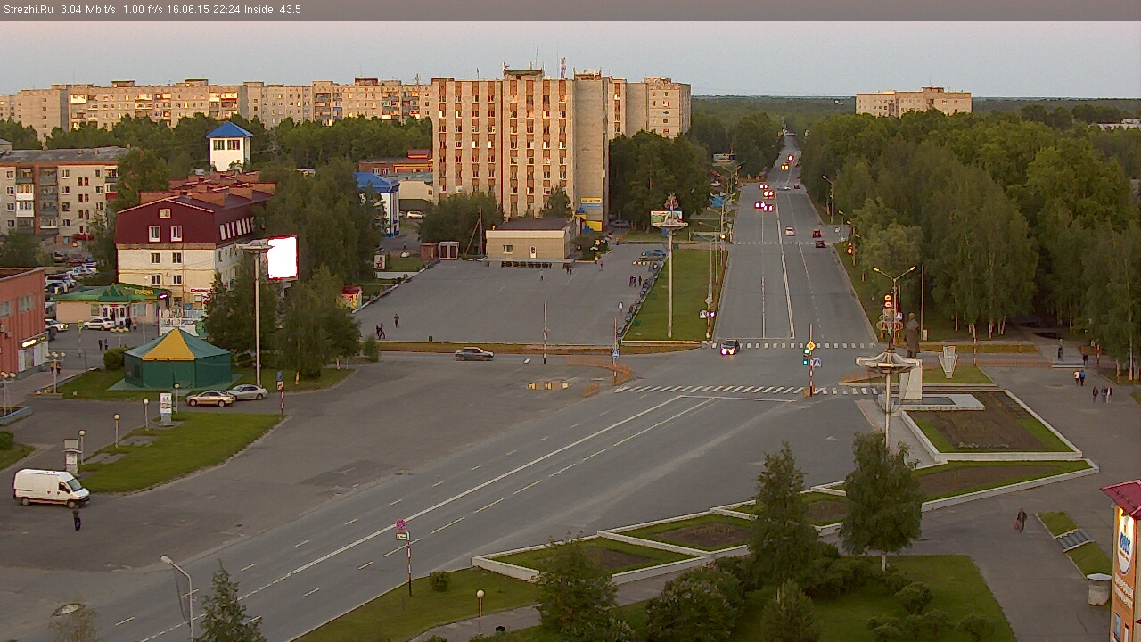Image resolution: width=1141 pixels, height=642 pixels.
Task: Click the "Inside: 43.5" temperature reading
Action: coord(273,10)
